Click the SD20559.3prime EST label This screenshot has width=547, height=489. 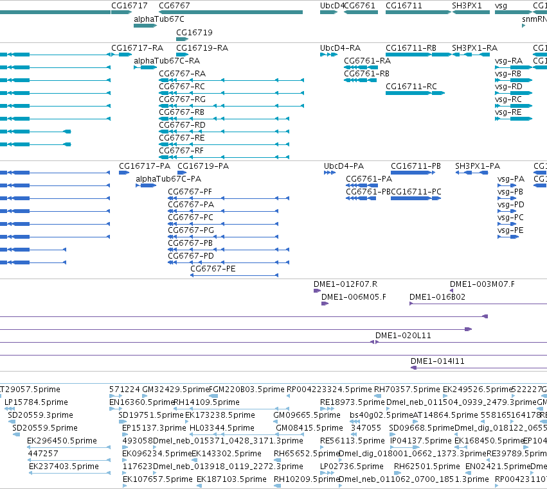click(x=40, y=415)
